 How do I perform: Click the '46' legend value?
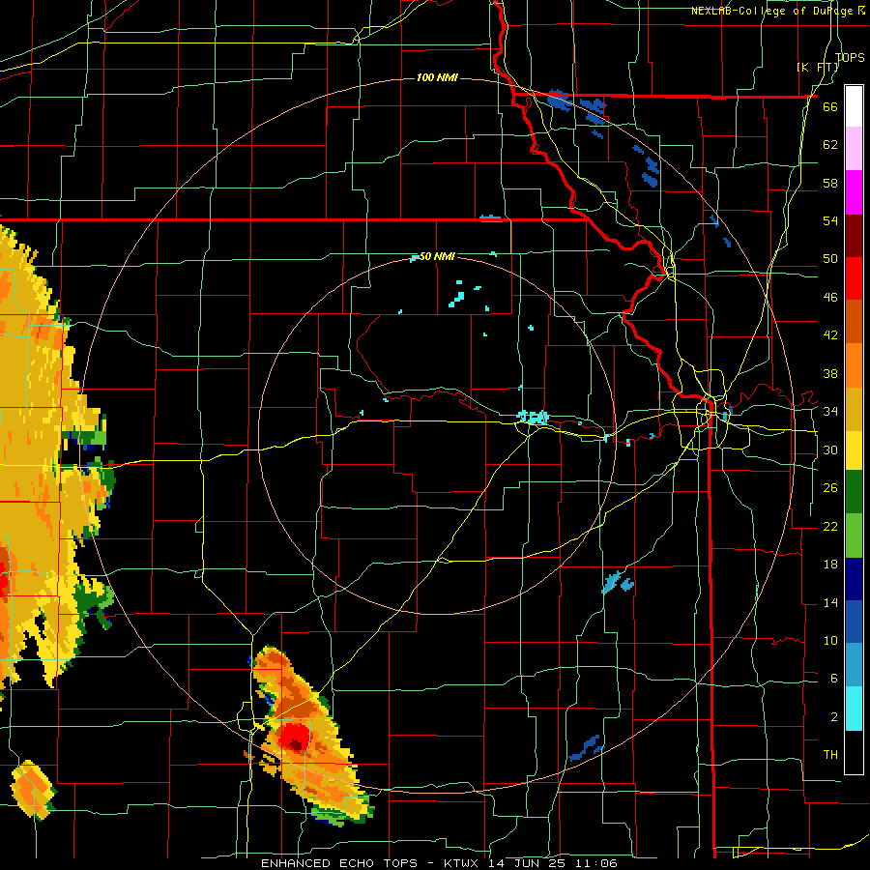830,297
